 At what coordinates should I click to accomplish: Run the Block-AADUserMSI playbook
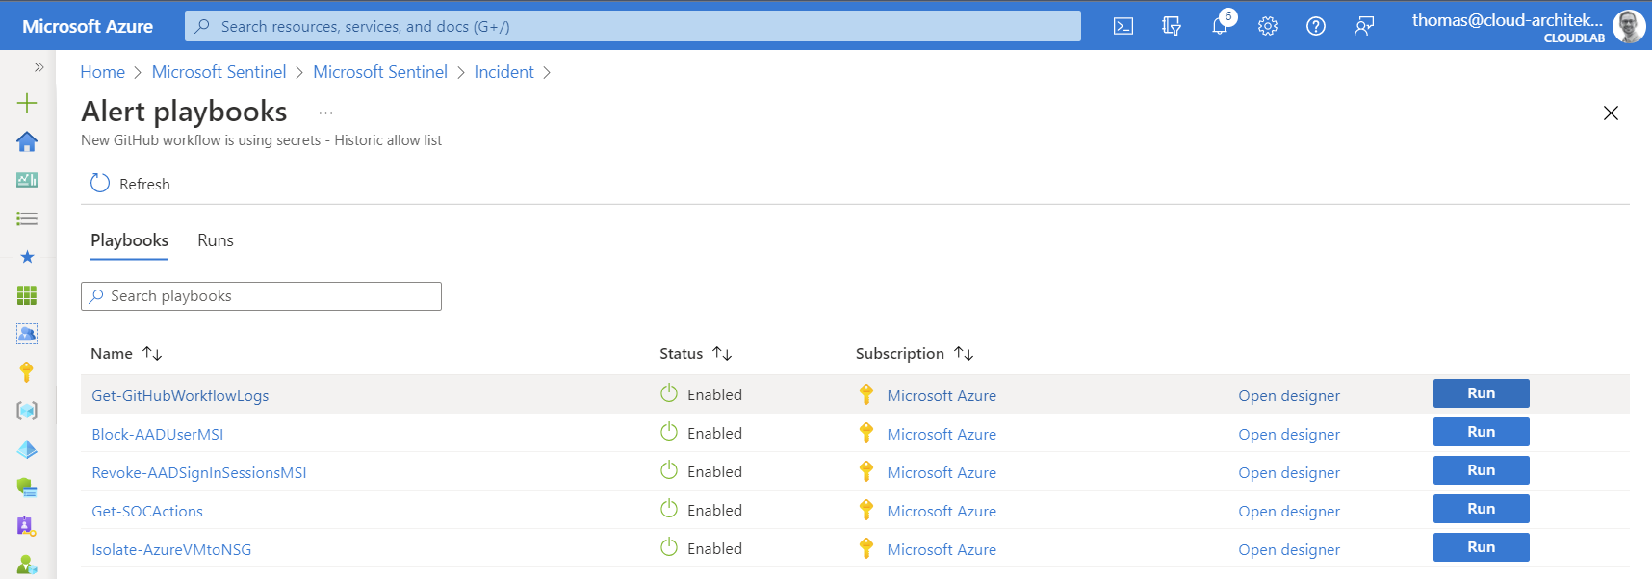pyautogui.click(x=1482, y=432)
